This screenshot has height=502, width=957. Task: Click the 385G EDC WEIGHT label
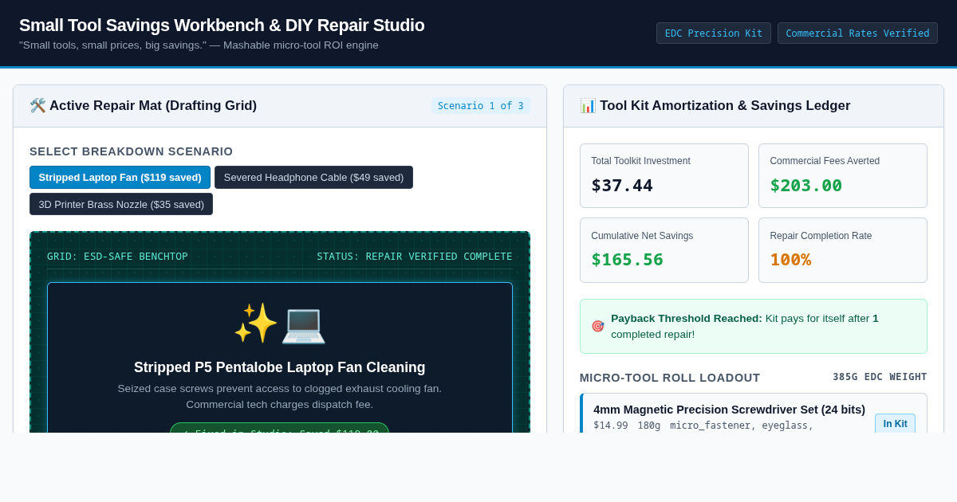coord(880,377)
